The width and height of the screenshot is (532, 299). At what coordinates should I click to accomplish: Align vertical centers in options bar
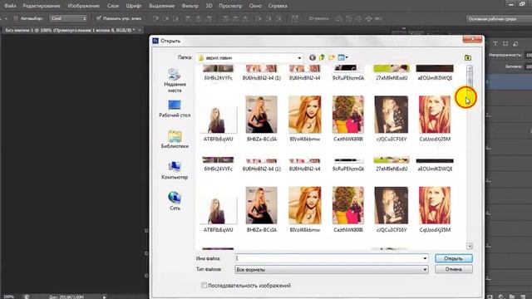[166, 18]
